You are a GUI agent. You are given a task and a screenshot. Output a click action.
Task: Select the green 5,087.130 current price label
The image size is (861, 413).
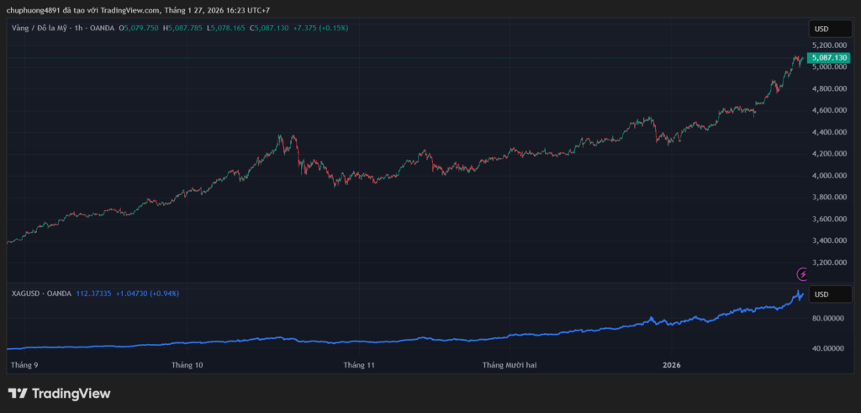click(827, 57)
